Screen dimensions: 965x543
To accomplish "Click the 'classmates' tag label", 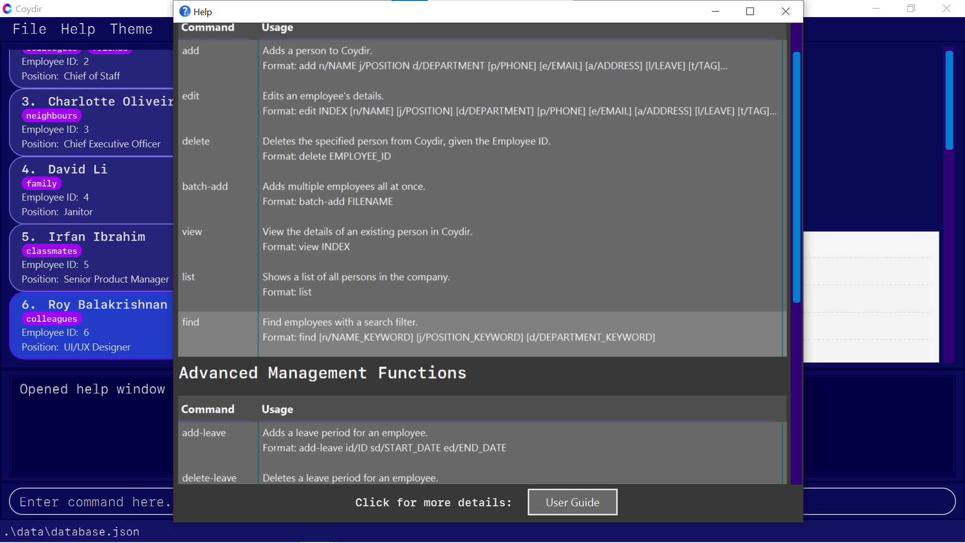I will (51, 251).
